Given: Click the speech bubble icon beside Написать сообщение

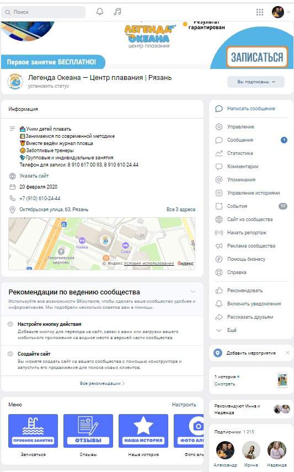Looking at the screenshot, I should [x=219, y=109].
